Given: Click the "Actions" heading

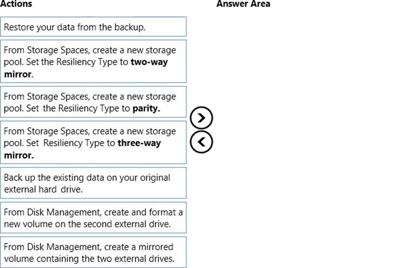Looking at the screenshot, I should tap(16, 4).
